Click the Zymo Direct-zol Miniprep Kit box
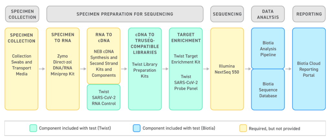Screen dimensions: 331x140 pos(63,69)
